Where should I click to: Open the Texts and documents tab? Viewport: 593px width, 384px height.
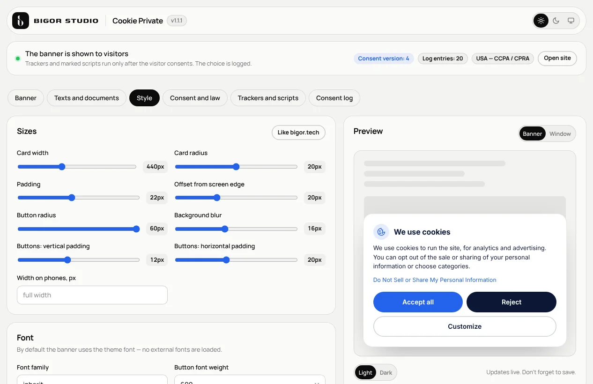click(87, 98)
